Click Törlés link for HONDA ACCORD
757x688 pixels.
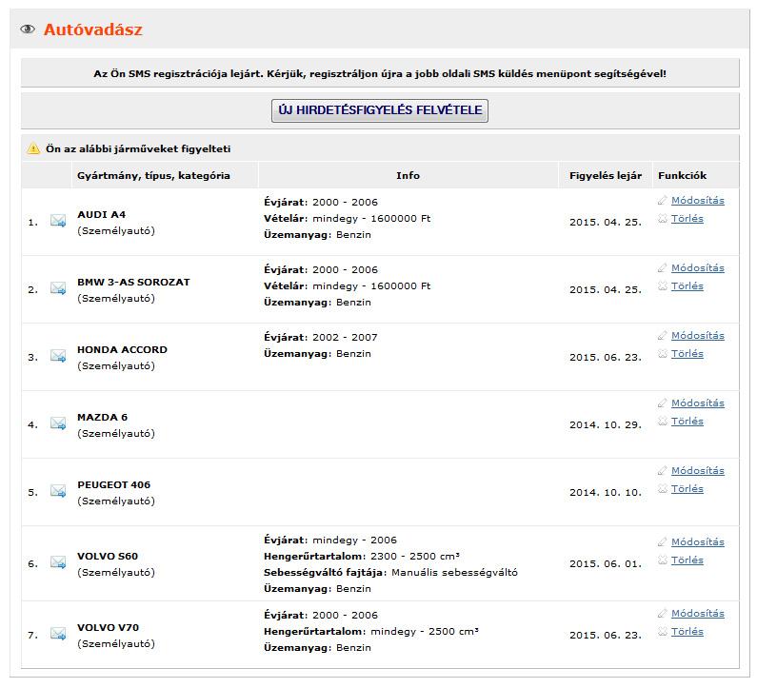tap(687, 354)
